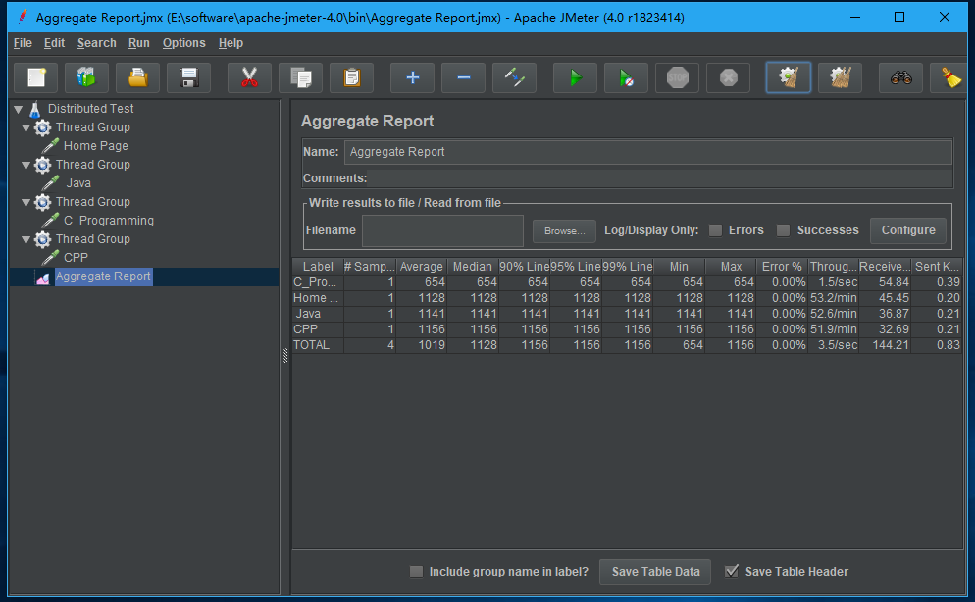The image size is (975, 602).
Task: Click the Aggregate Report listener tree icon
Action: pyautogui.click(x=43, y=277)
